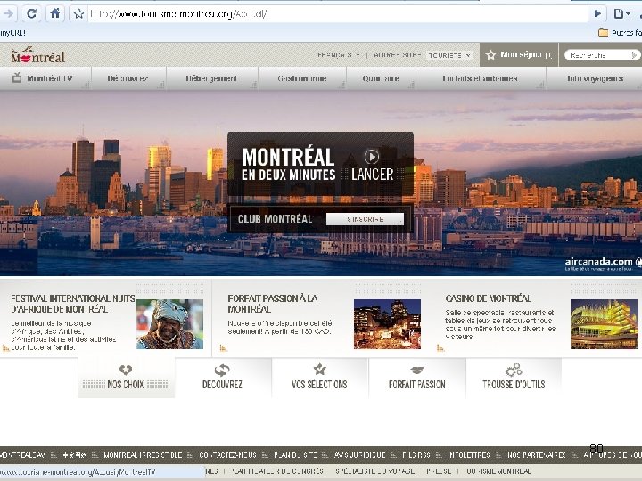
Task: Click the browser reload button
Action: pyautogui.click(x=31, y=14)
